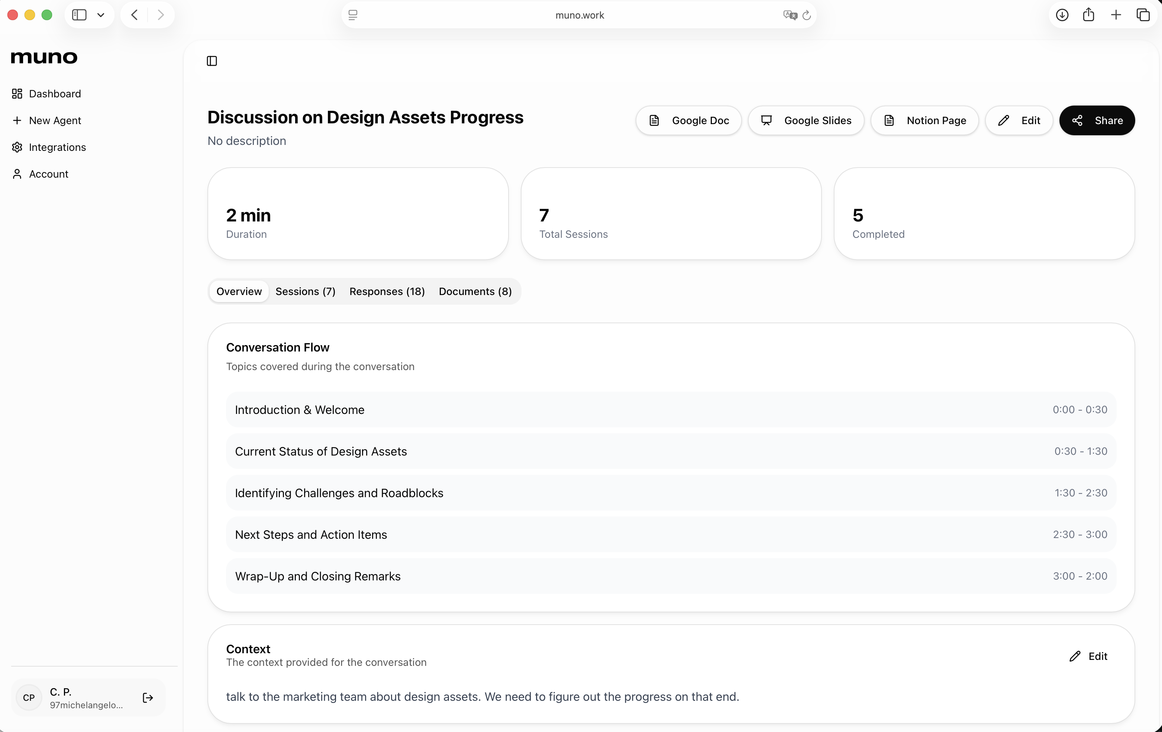This screenshot has width=1162, height=732.
Task: Log out using the sign-out icon
Action: 148,698
